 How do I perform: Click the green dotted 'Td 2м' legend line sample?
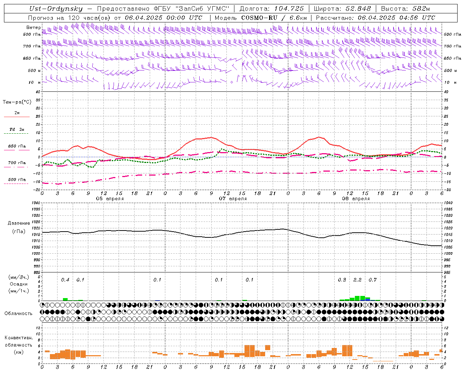17,134
